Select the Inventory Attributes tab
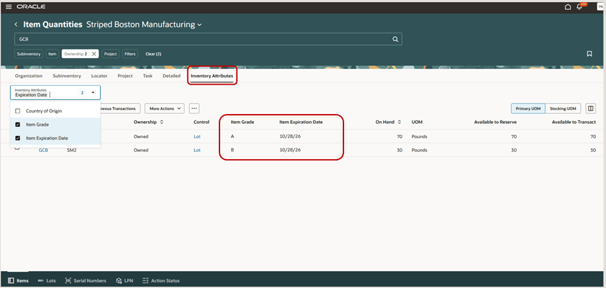This screenshot has width=606, height=288. click(212, 76)
